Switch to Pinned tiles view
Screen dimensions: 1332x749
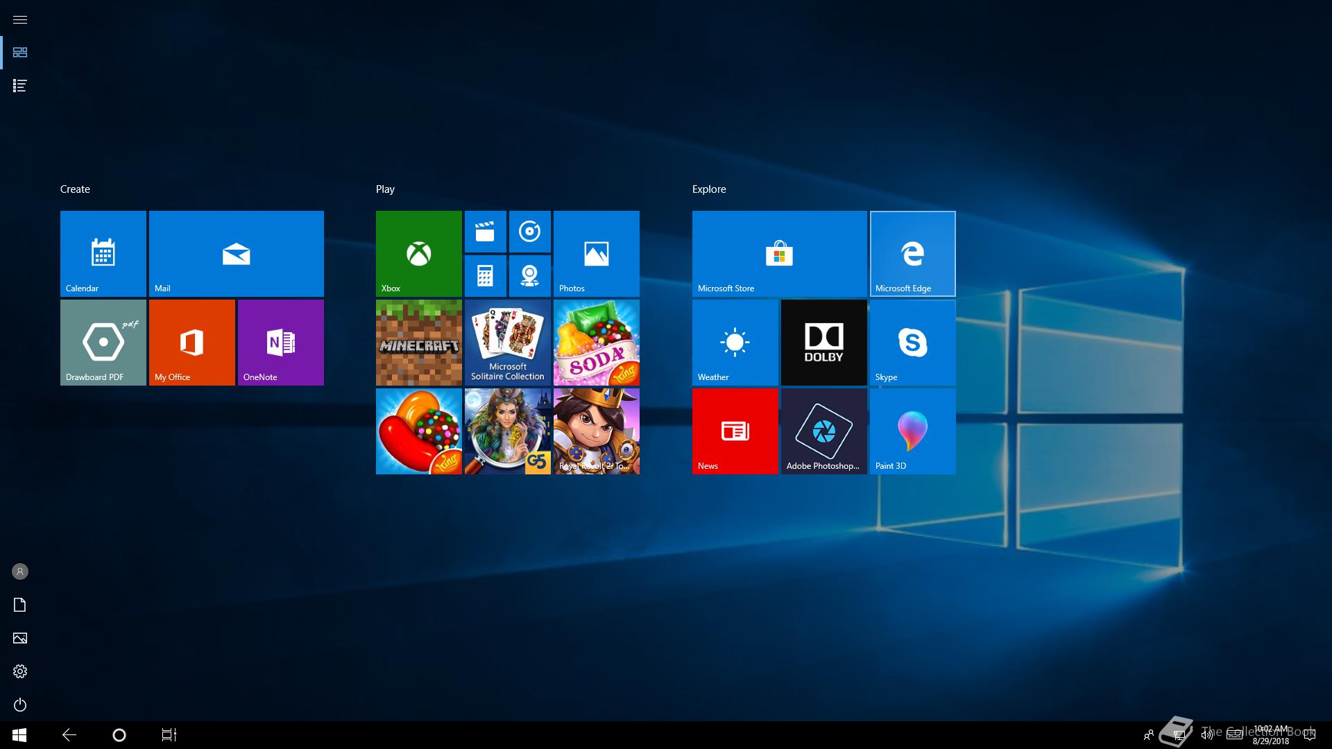coord(20,53)
